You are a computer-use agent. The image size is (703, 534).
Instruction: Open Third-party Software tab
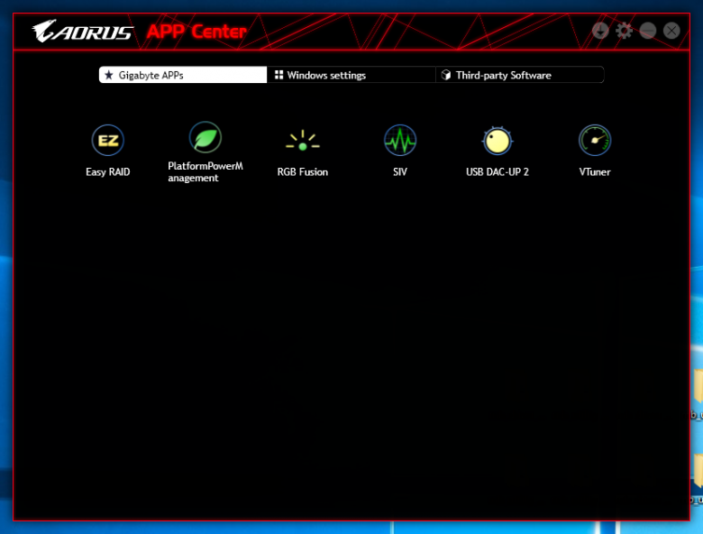[x=520, y=75]
